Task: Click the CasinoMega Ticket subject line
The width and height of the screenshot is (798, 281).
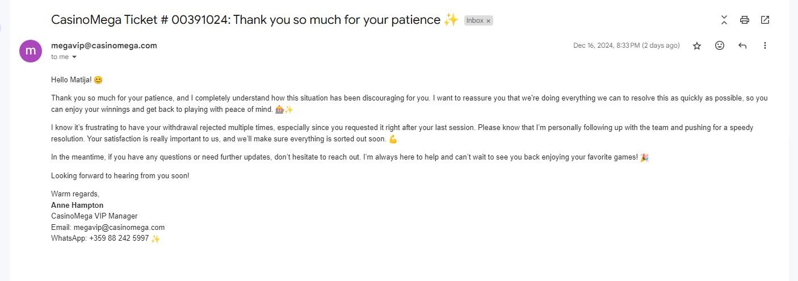Action: click(x=245, y=20)
